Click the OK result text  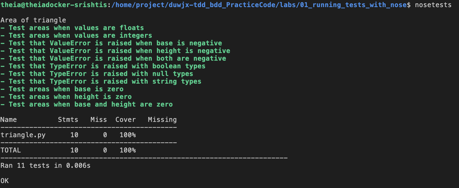point(5,181)
